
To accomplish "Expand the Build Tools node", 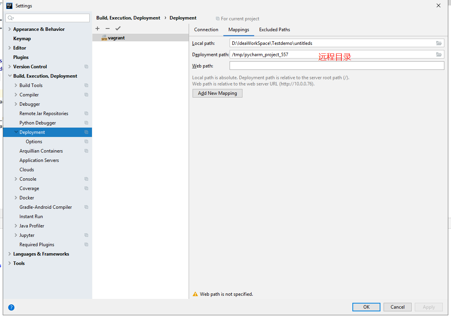I will point(16,85).
